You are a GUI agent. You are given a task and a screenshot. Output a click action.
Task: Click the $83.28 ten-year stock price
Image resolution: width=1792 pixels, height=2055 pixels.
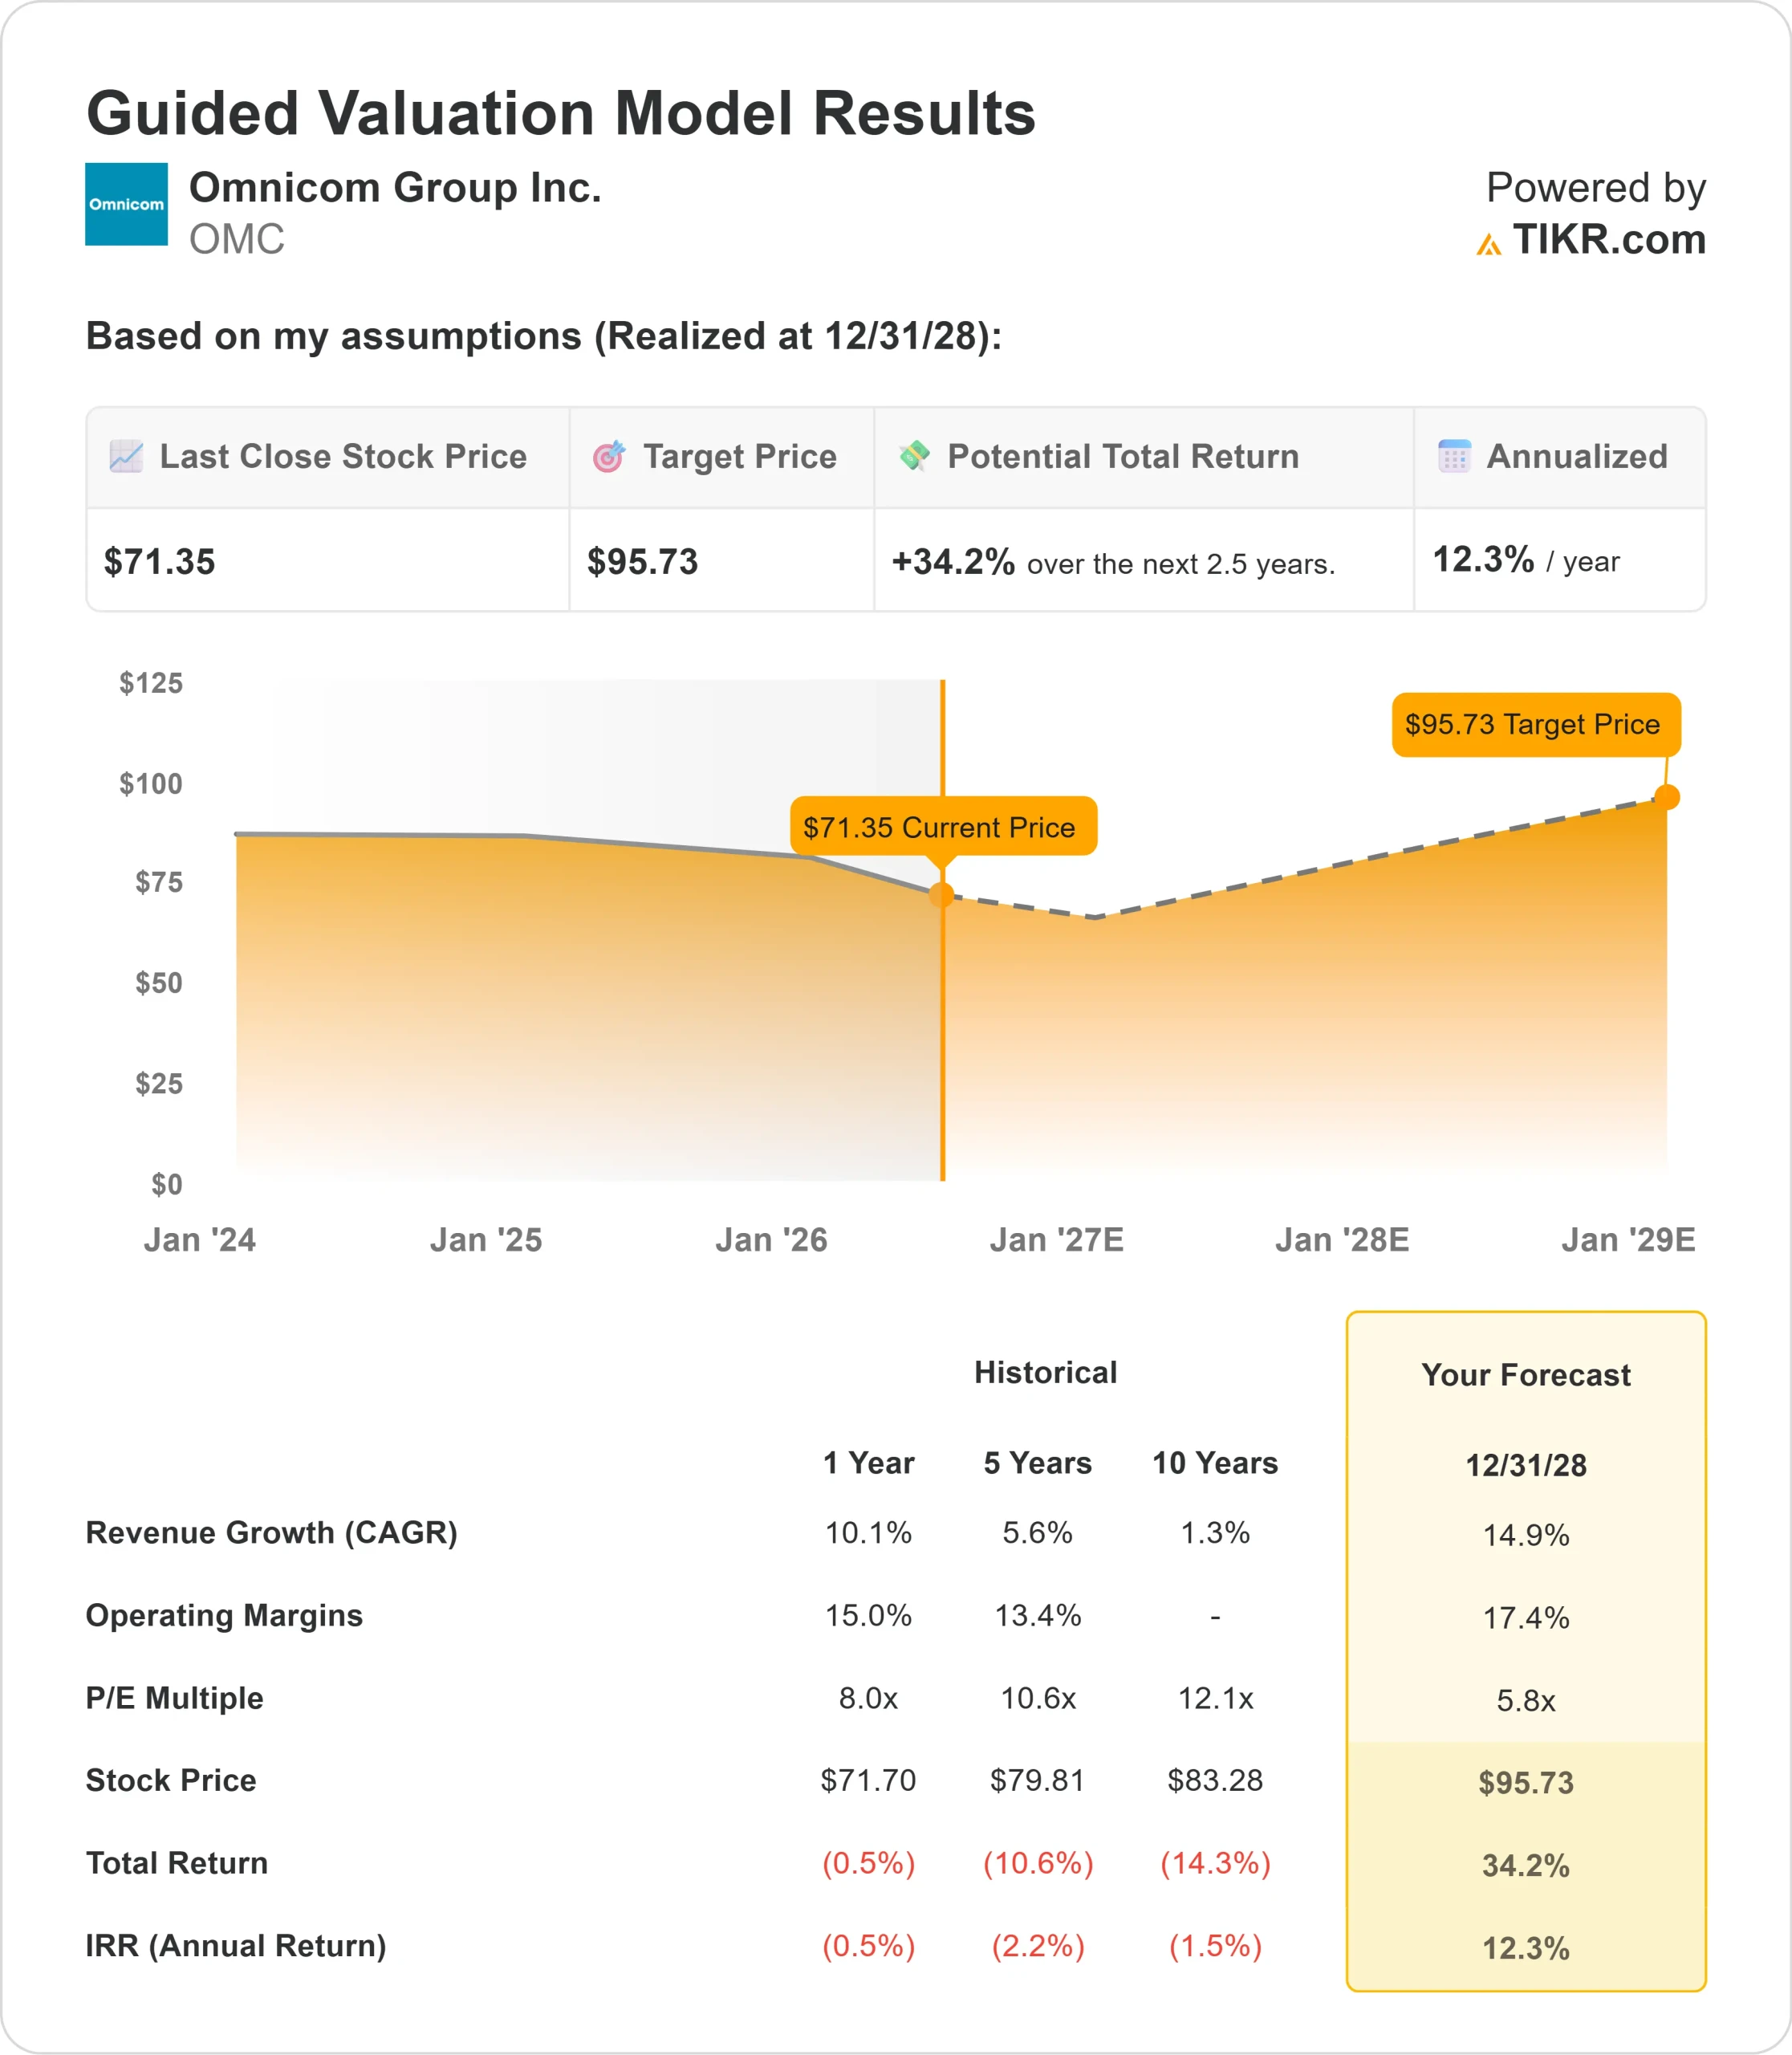coord(1215,1781)
